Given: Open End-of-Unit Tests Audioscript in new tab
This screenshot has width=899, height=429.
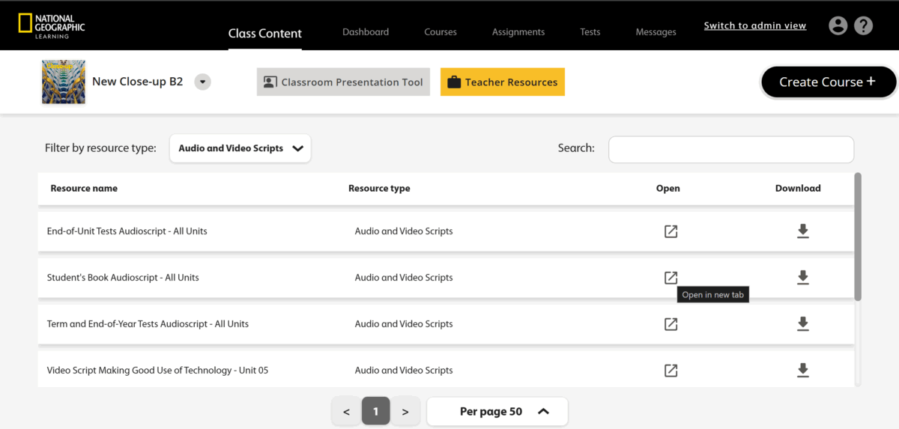Looking at the screenshot, I should (x=671, y=231).
